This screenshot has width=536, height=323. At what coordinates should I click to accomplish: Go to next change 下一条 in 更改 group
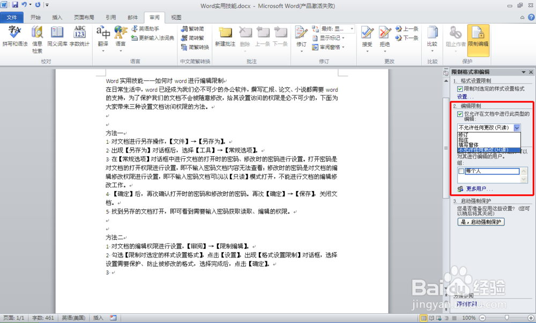click(407, 38)
